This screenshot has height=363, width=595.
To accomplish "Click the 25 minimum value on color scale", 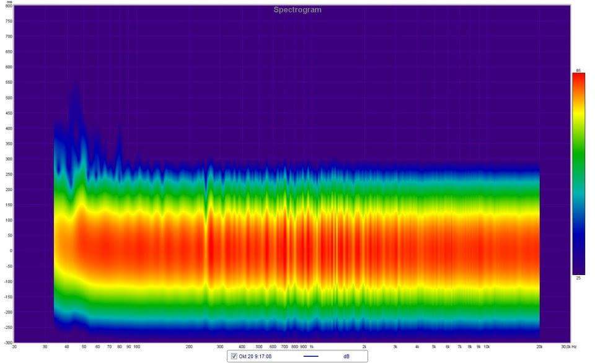I will (578, 278).
